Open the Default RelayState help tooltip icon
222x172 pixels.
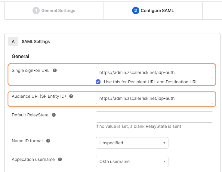click(54, 115)
